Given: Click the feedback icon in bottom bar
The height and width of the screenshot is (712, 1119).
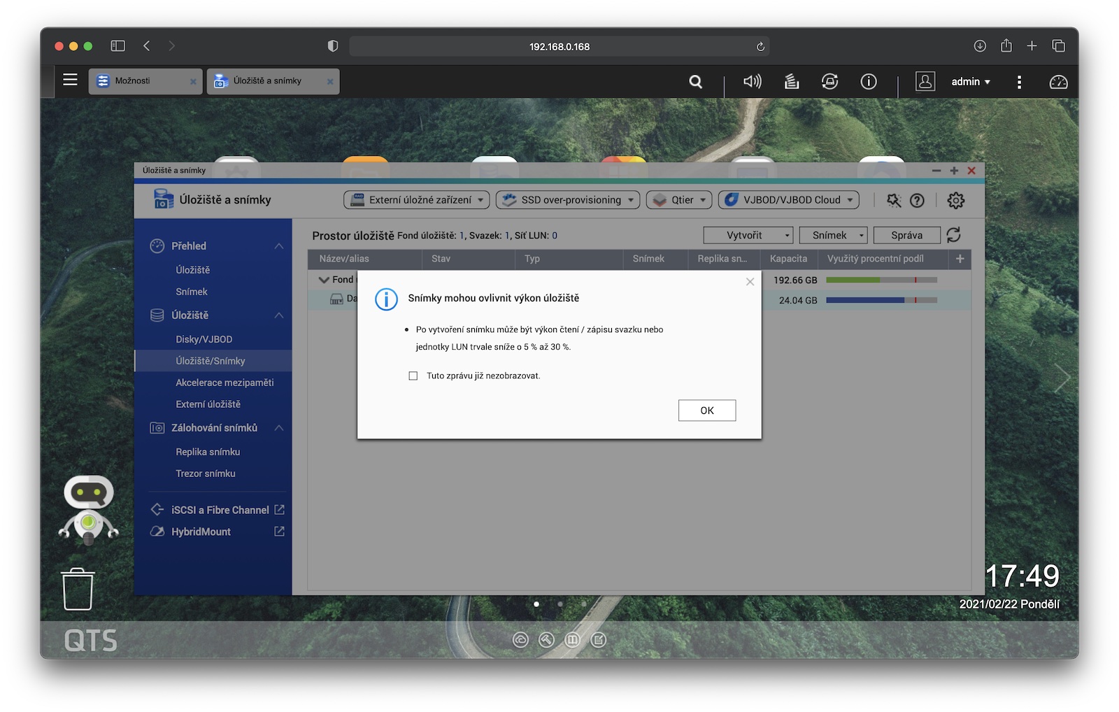Looking at the screenshot, I should tap(599, 640).
